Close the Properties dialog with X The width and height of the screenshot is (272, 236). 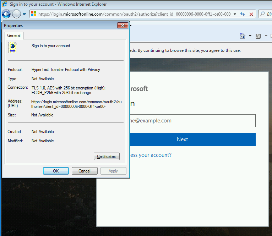(x=123, y=25)
